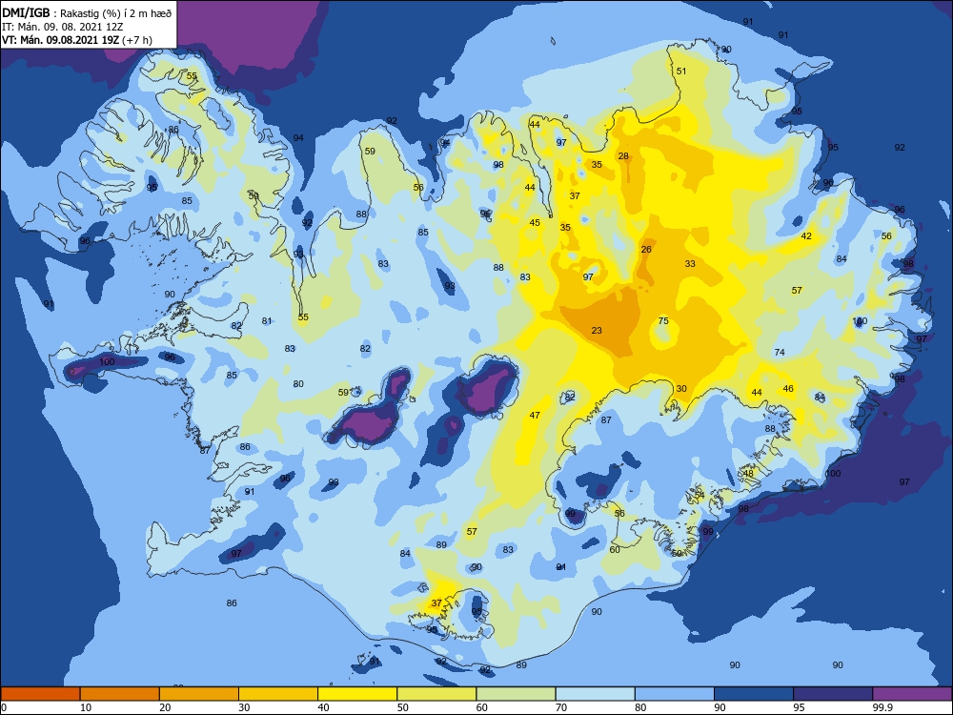Click the map humidity value "47"

(x=535, y=416)
